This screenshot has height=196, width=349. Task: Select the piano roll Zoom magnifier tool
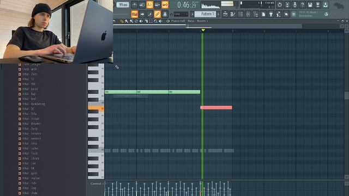coord(155,21)
